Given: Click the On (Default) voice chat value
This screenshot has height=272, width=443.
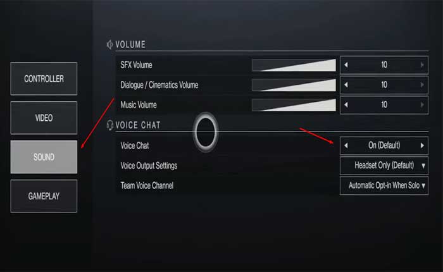Looking at the screenshot, I should (384, 145).
